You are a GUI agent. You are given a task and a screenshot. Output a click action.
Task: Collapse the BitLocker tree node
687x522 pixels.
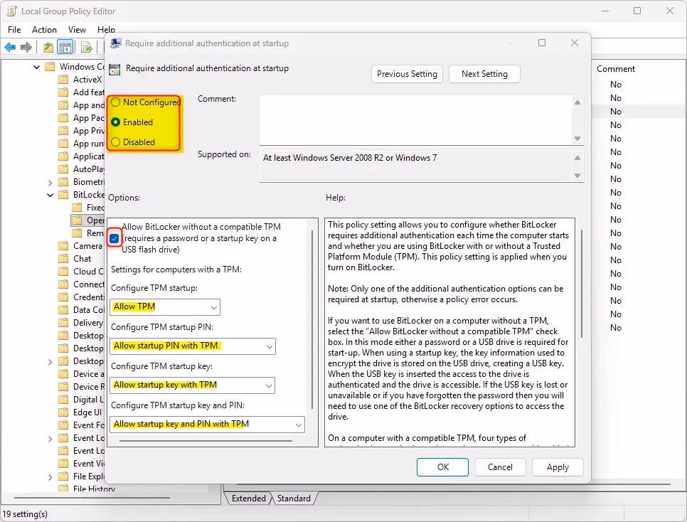tap(50, 195)
